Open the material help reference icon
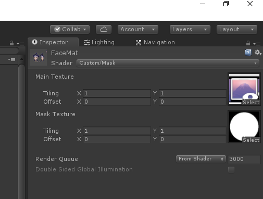 click(248, 53)
